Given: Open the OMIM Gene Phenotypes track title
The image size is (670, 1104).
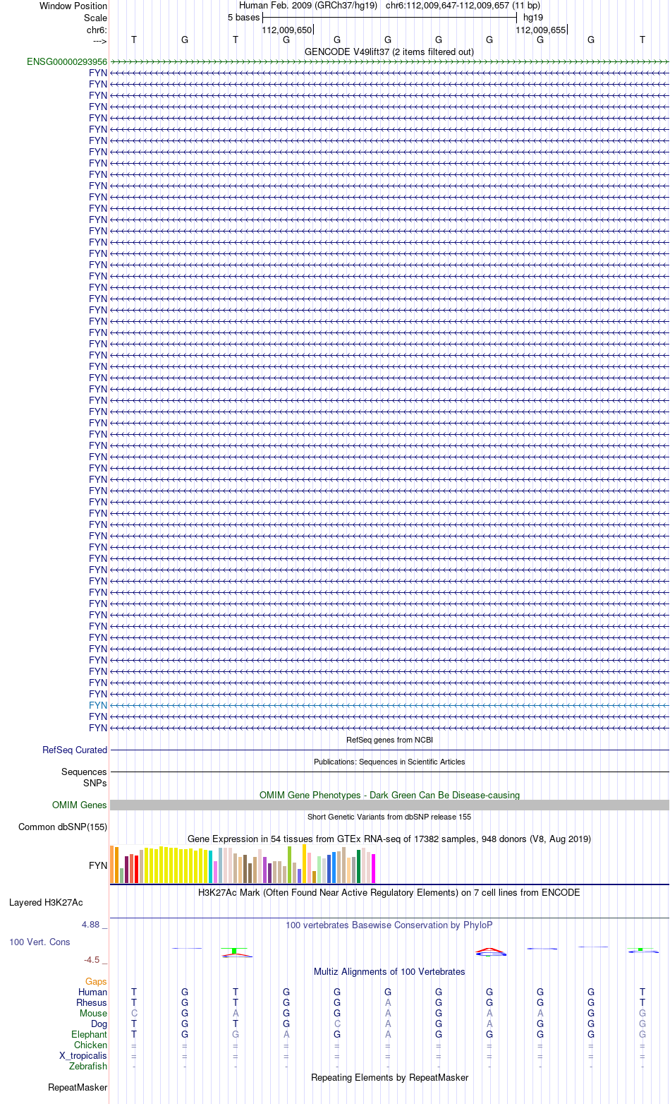Looking at the screenshot, I should (389, 795).
